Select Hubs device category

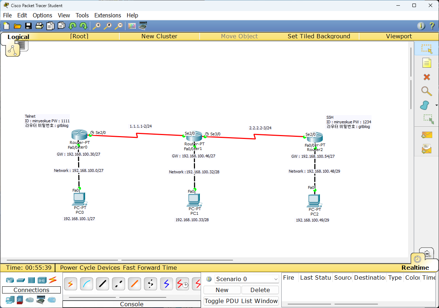[x=32, y=280]
